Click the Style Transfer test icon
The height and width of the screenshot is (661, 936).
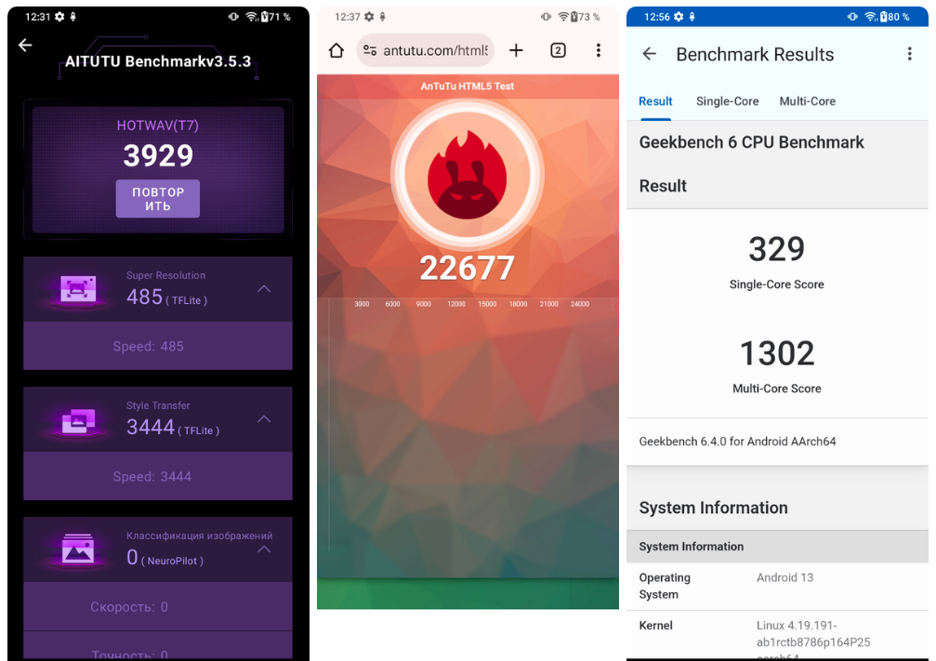[x=78, y=420]
